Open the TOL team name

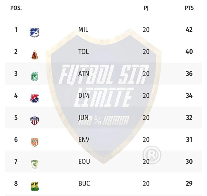coord(83,52)
